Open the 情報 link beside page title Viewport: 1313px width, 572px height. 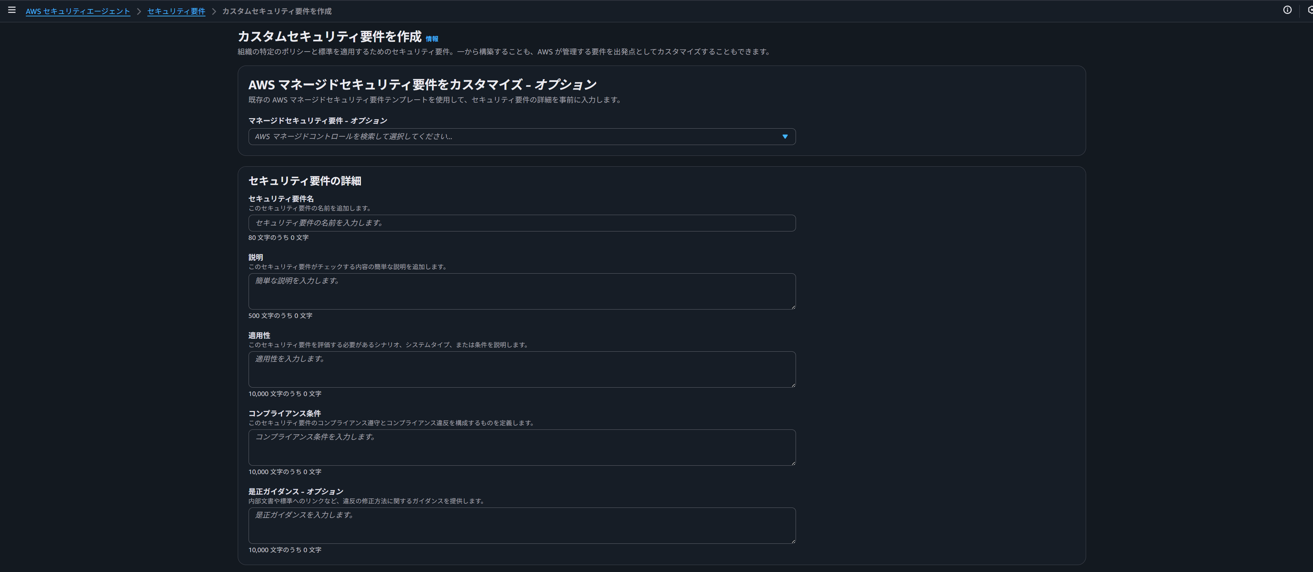(432, 39)
